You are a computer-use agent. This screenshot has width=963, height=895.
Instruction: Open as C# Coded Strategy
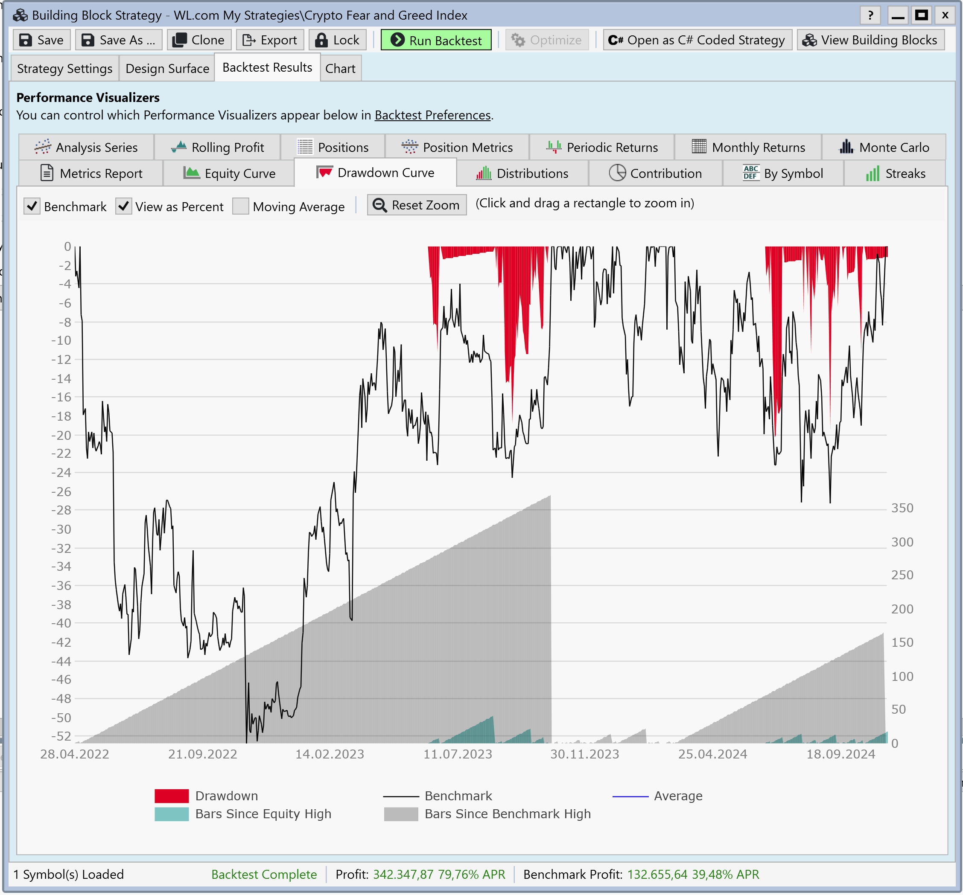[697, 40]
